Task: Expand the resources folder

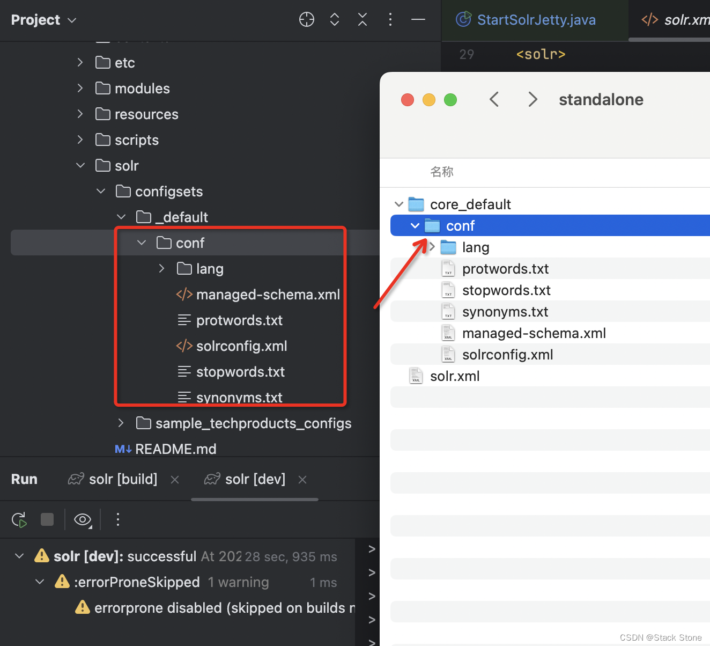Action: (x=80, y=114)
